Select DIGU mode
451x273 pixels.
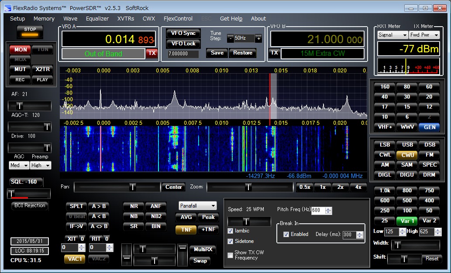[407, 175]
